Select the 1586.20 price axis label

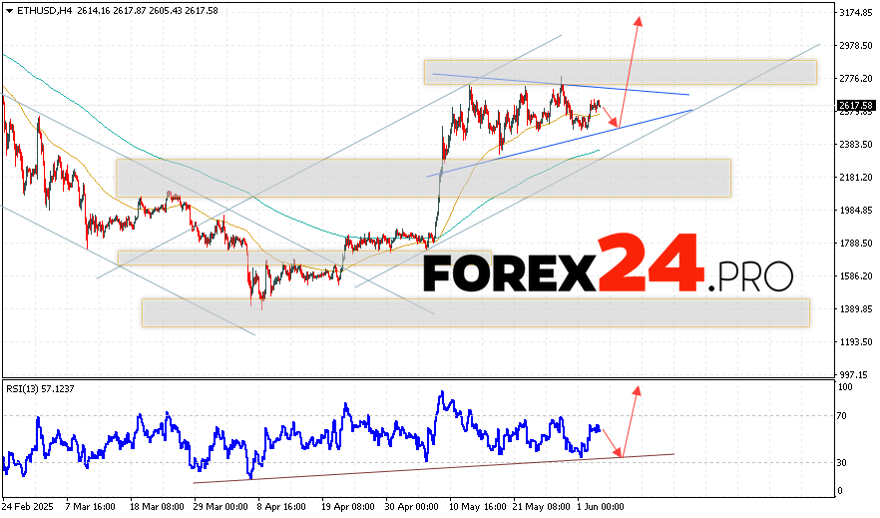coord(856,276)
